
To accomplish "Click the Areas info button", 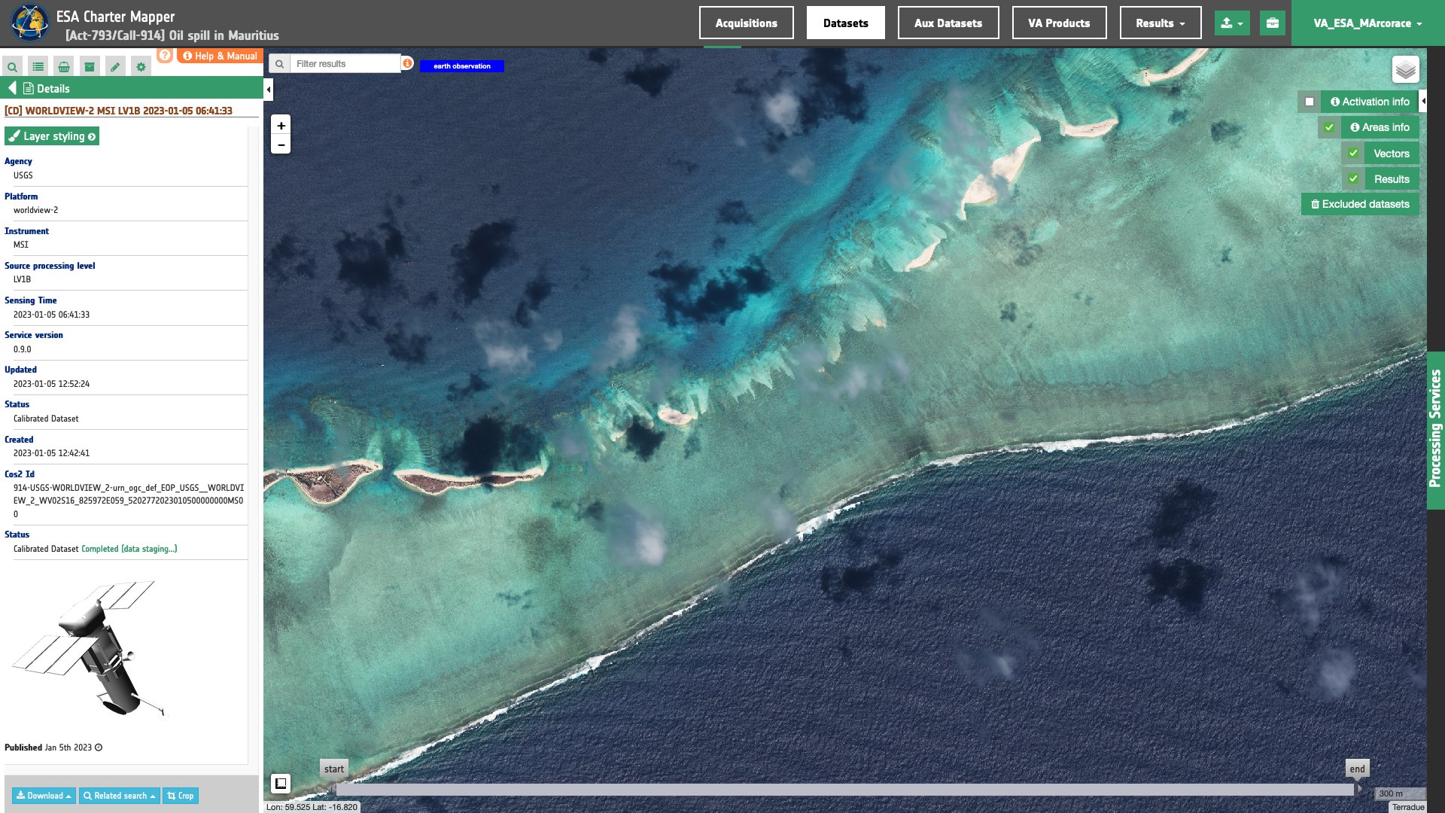I will [x=1380, y=127].
